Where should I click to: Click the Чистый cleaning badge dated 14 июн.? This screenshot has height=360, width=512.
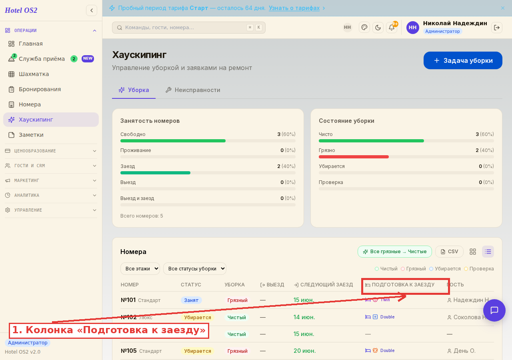click(x=237, y=317)
